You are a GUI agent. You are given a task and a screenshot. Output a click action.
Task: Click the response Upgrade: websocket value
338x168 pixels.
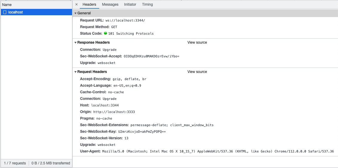(106, 63)
